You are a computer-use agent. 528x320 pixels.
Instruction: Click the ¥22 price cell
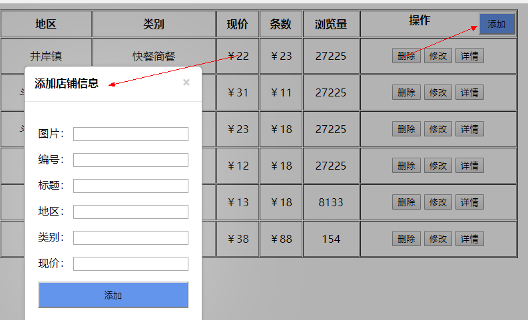pos(238,56)
